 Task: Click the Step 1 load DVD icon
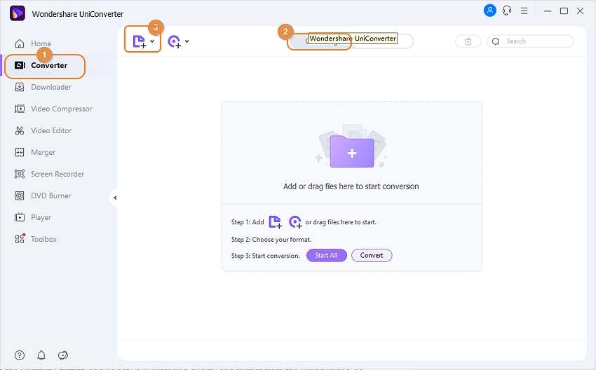(x=295, y=222)
